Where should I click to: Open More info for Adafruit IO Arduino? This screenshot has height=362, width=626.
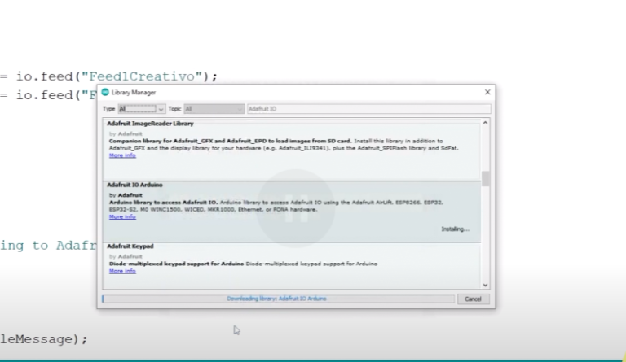click(122, 216)
